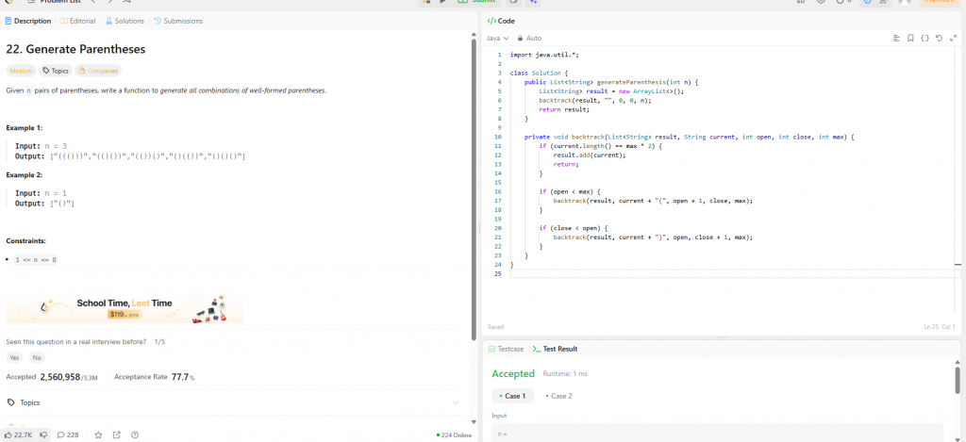Open the Submissions tab
The width and height of the screenshot is (966, 442).
pyautogui.click(x=178, y=21)
